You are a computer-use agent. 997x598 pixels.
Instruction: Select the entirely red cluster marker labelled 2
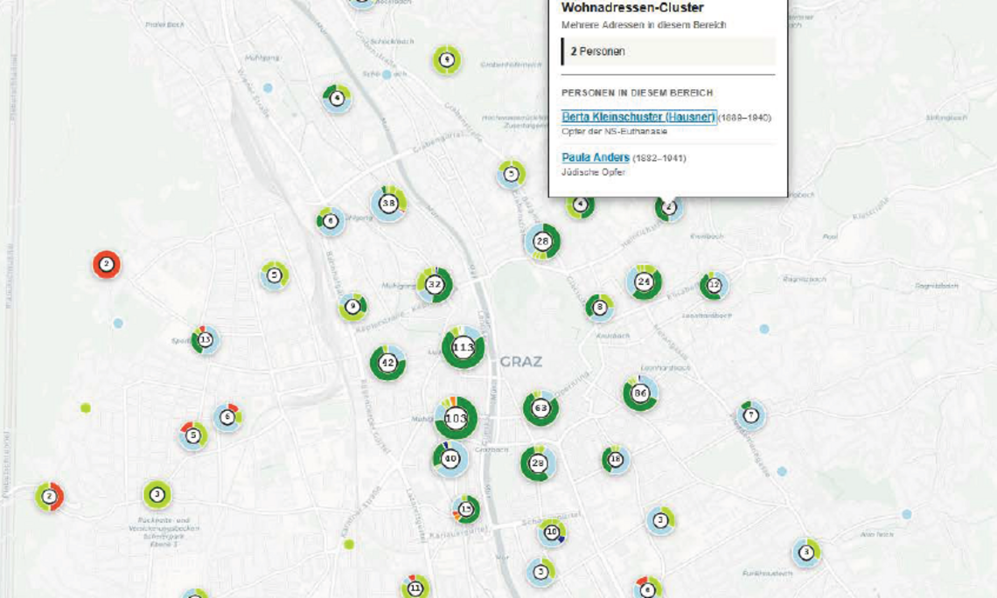(107, 264)
